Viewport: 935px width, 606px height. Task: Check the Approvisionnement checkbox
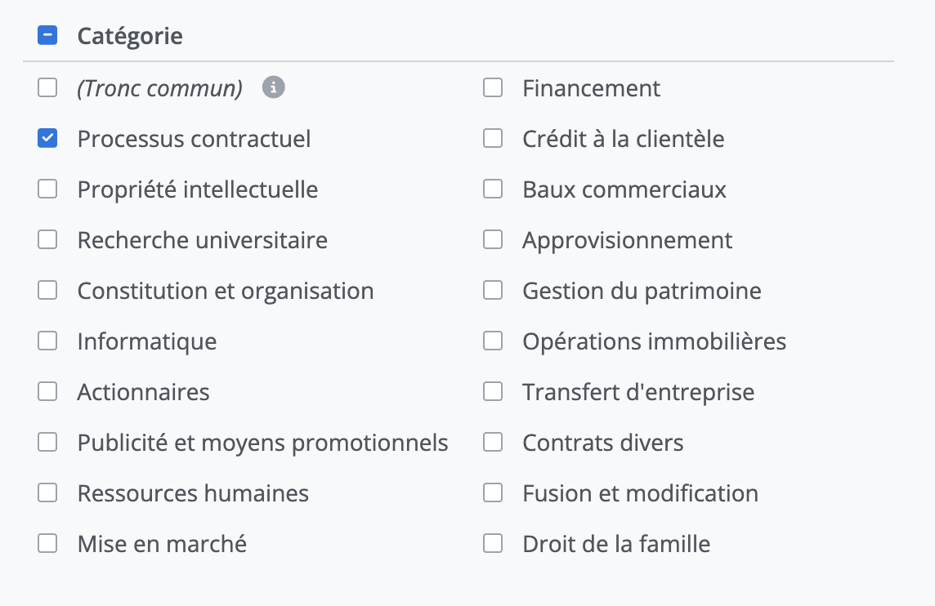click(493, 240)
